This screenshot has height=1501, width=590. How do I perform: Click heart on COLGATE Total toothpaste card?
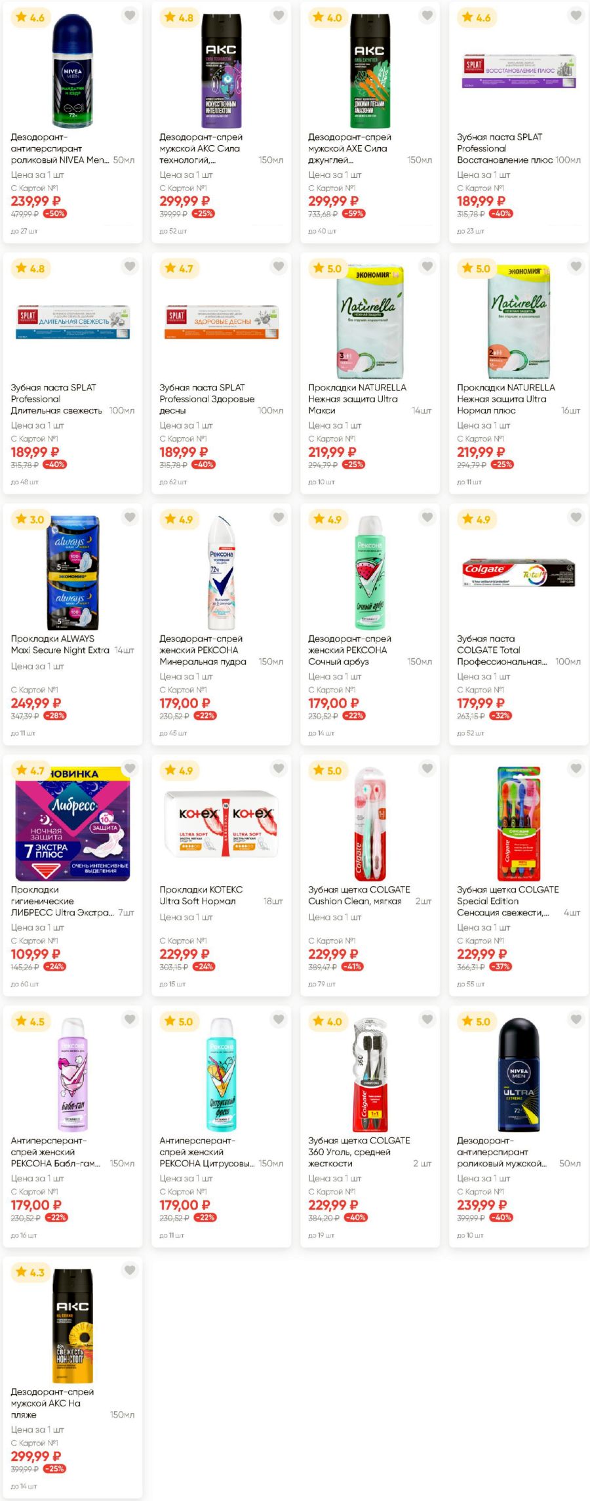[576, 517]
